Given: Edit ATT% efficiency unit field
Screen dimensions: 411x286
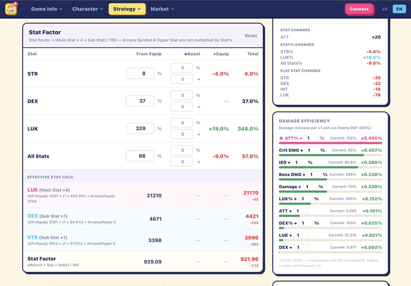Looking at the screenshot, I should 311,138.
